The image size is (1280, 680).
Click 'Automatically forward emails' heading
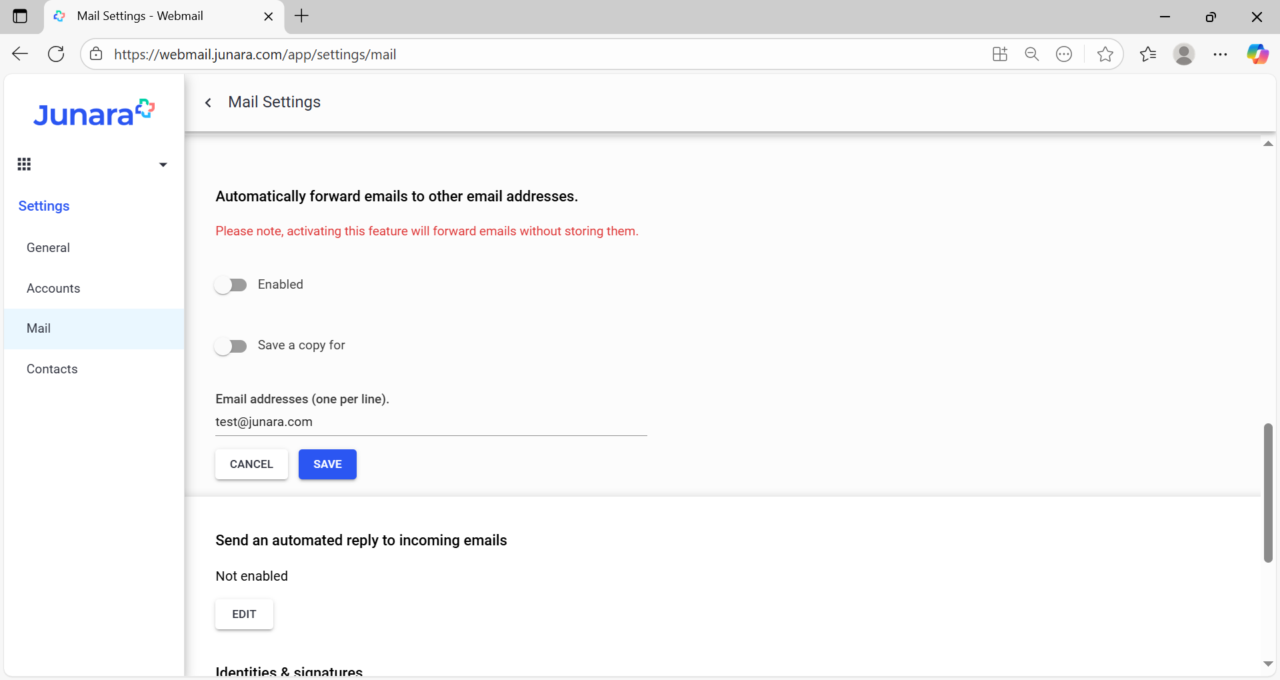tap(397, 197)
